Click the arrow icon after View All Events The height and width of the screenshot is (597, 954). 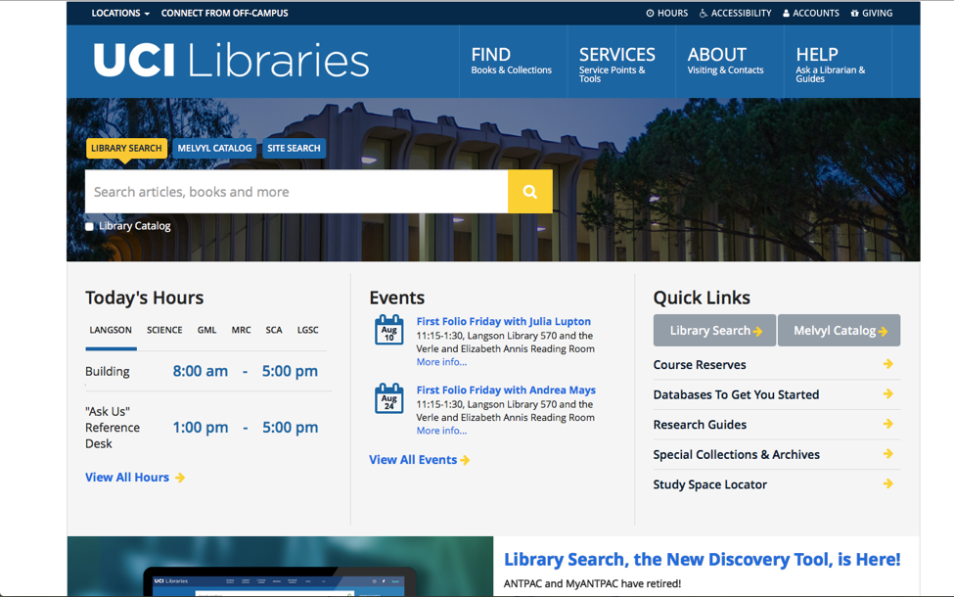click(x=465, y=460)
